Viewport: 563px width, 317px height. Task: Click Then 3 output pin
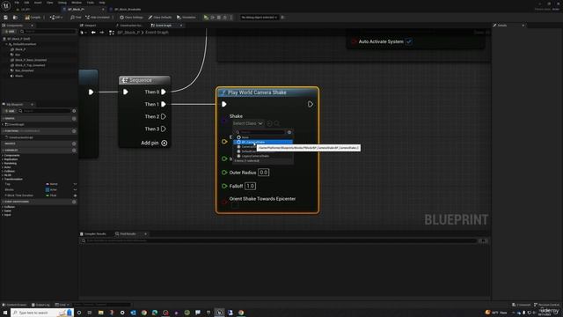(x=164, y=129)
